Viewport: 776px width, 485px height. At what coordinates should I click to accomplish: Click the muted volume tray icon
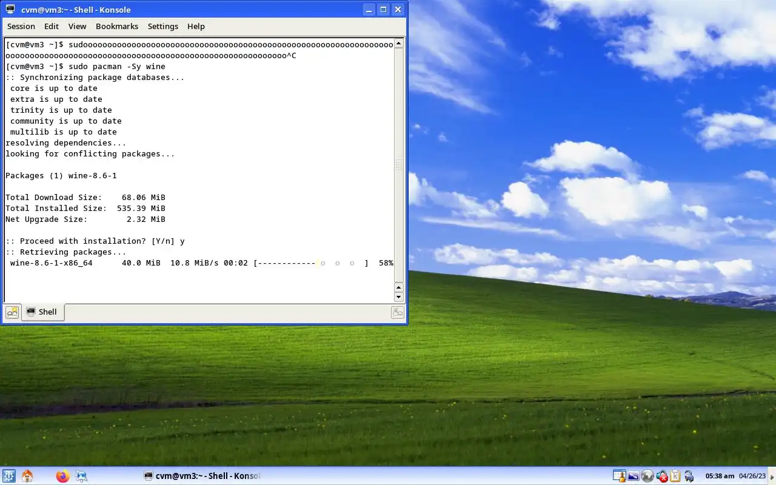(x=662, y=476)
